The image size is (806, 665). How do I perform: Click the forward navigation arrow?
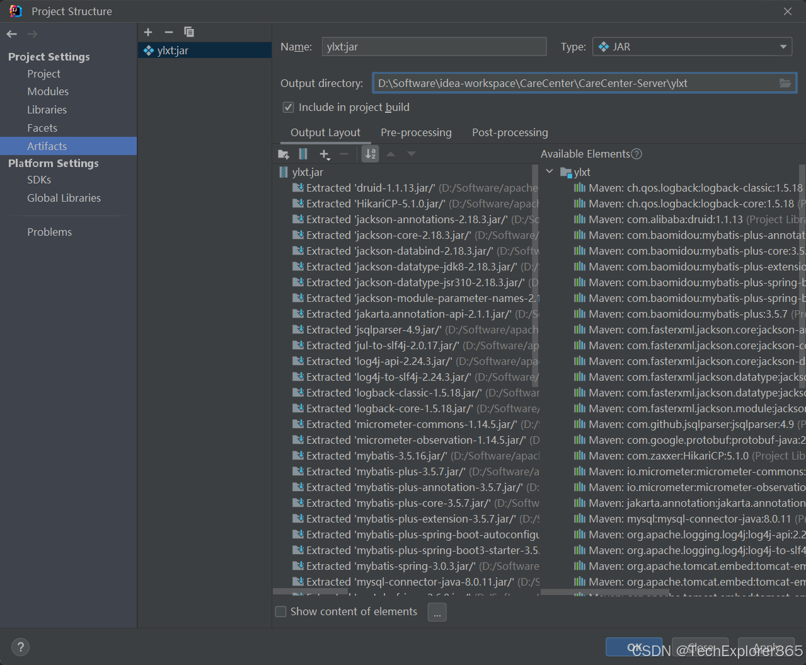[x=33, y=34]
